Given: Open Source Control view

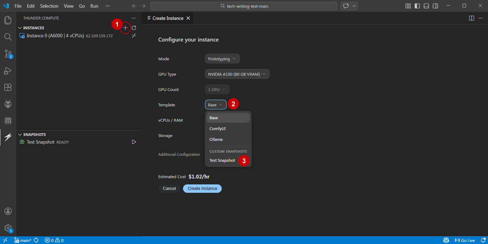Looking at the screenshot, I should [8, 54].
